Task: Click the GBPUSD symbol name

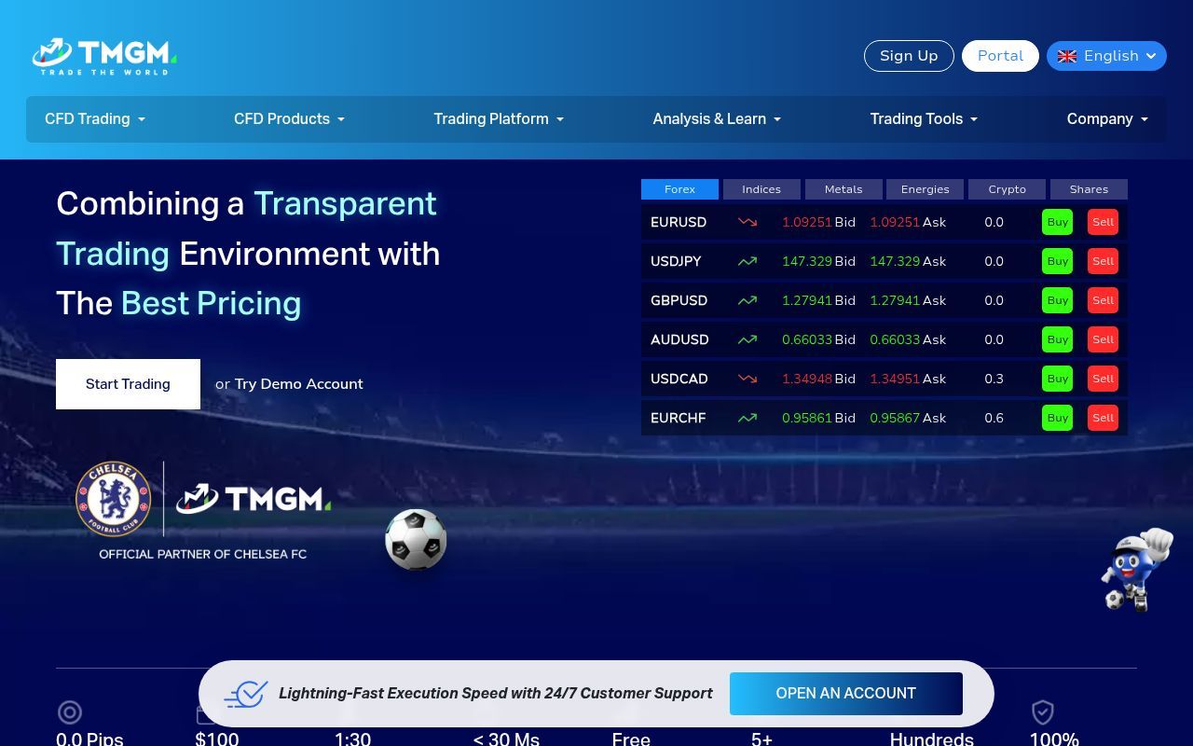Action: point(679,300)
